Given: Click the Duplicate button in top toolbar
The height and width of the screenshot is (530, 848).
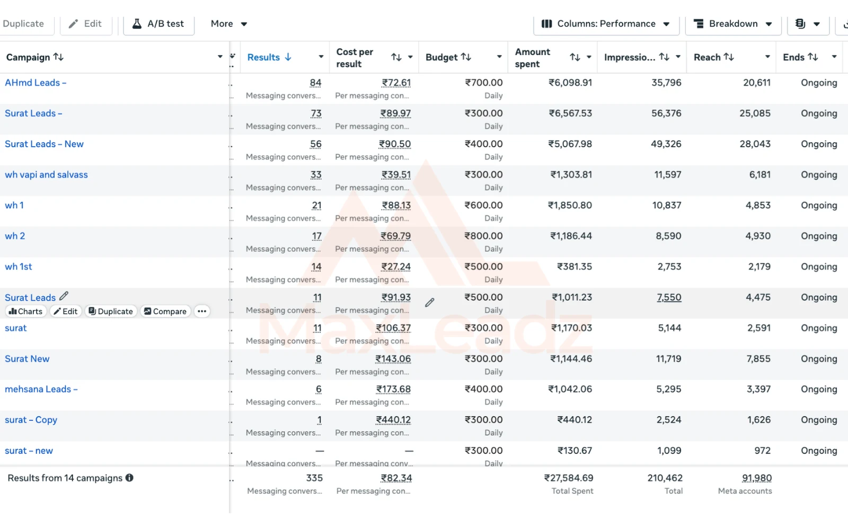Looking at the screenshot, I should coord(23,24).
